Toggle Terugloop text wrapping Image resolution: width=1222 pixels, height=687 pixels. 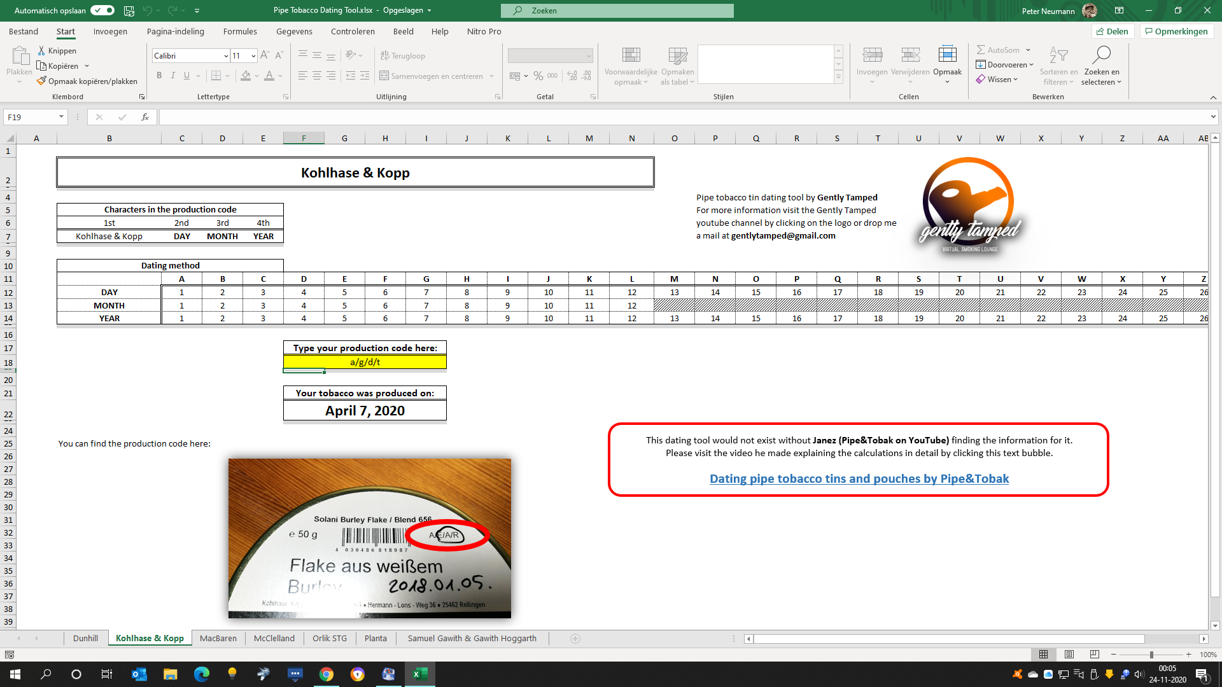(402, 56)
